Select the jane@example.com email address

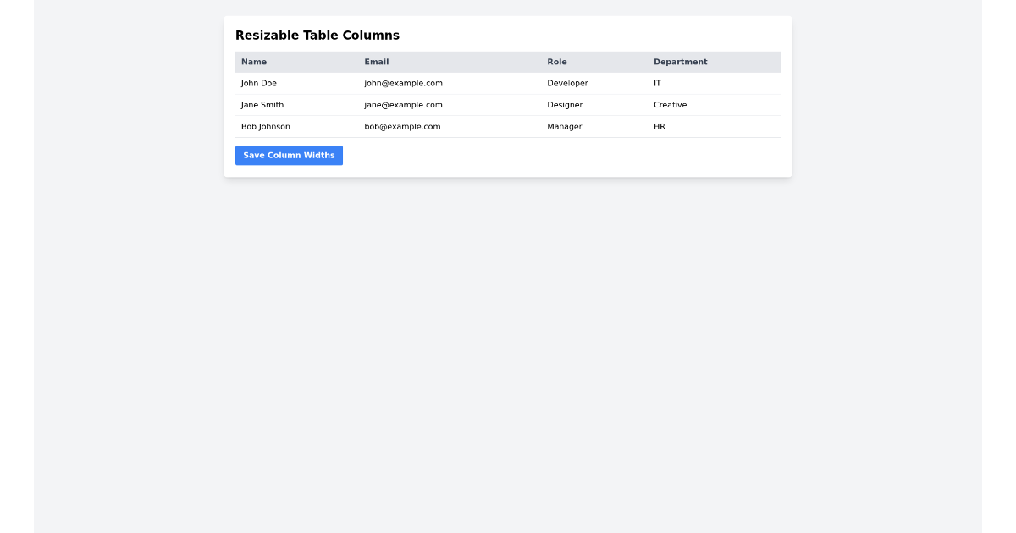click(402, 104)
